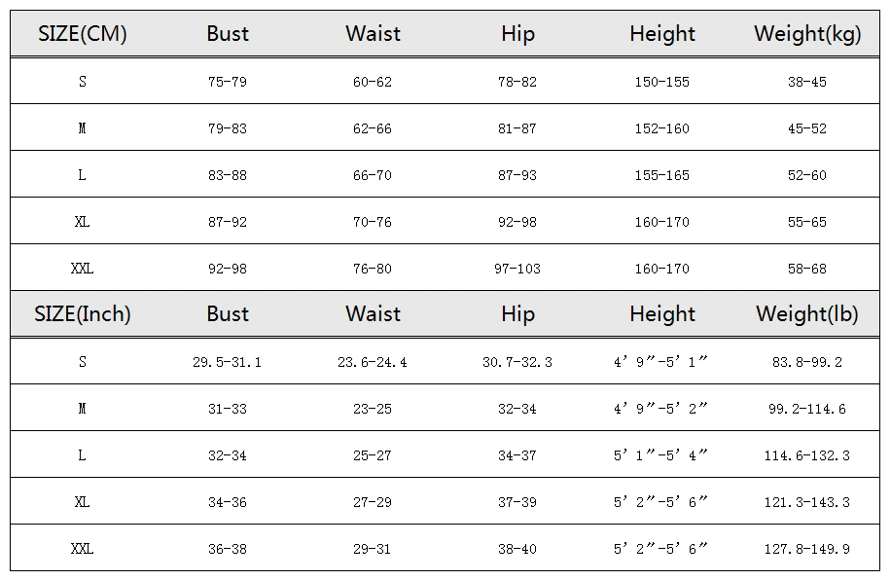Click waist value 23.6-24.4
The width and height of the screenshot is (891, 580).
(x=373, y=362)
